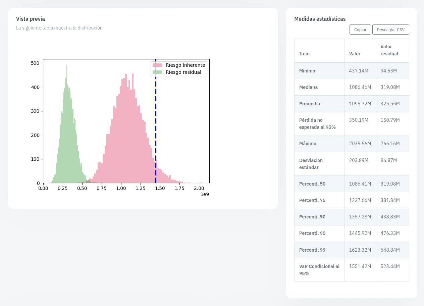Click the Mínimo value 437.14M

359,71
